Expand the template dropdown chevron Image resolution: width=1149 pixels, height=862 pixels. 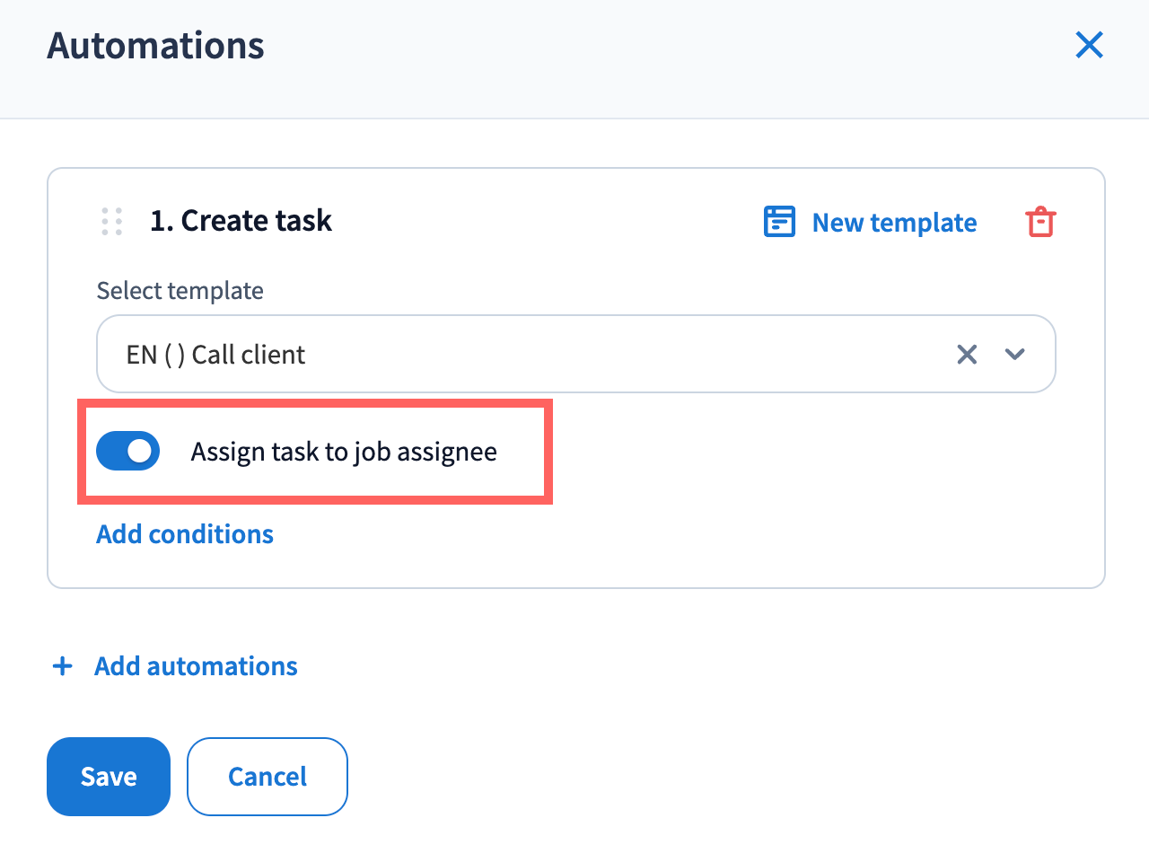pos(1015,355)
